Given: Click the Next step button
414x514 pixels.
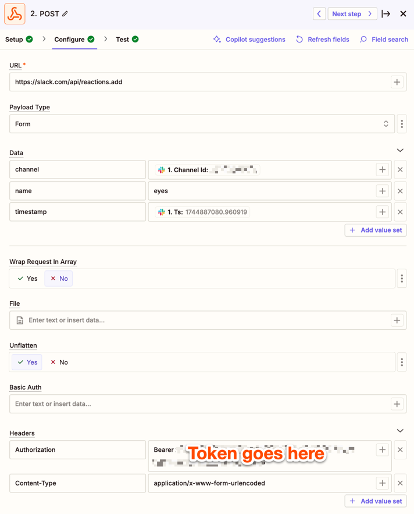Looking at the screenshot, I should click(352, 14).
